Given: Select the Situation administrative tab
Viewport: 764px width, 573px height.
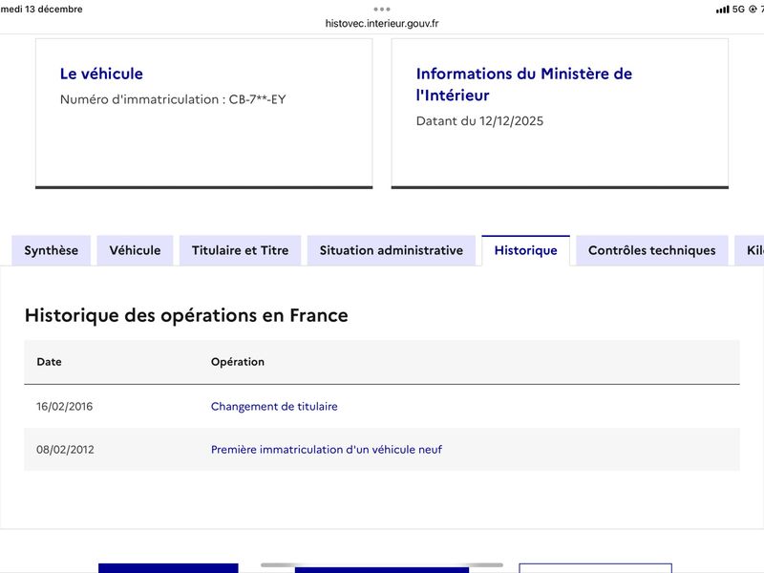Looking at the screenshot, I should coord(392,250).
